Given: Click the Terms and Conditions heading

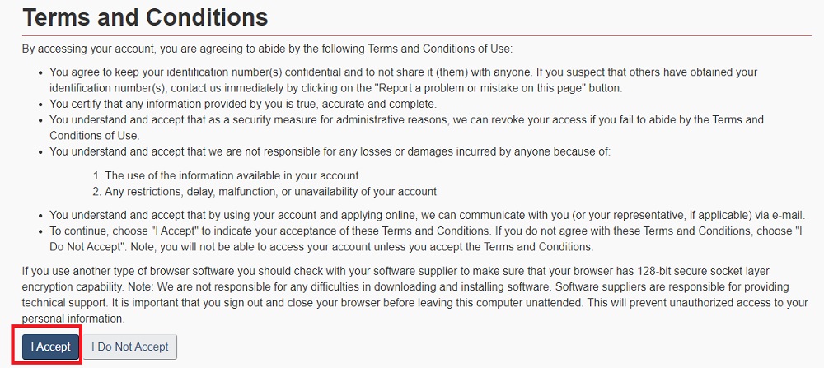Looking at the screenshot, I should pos(145,18).
